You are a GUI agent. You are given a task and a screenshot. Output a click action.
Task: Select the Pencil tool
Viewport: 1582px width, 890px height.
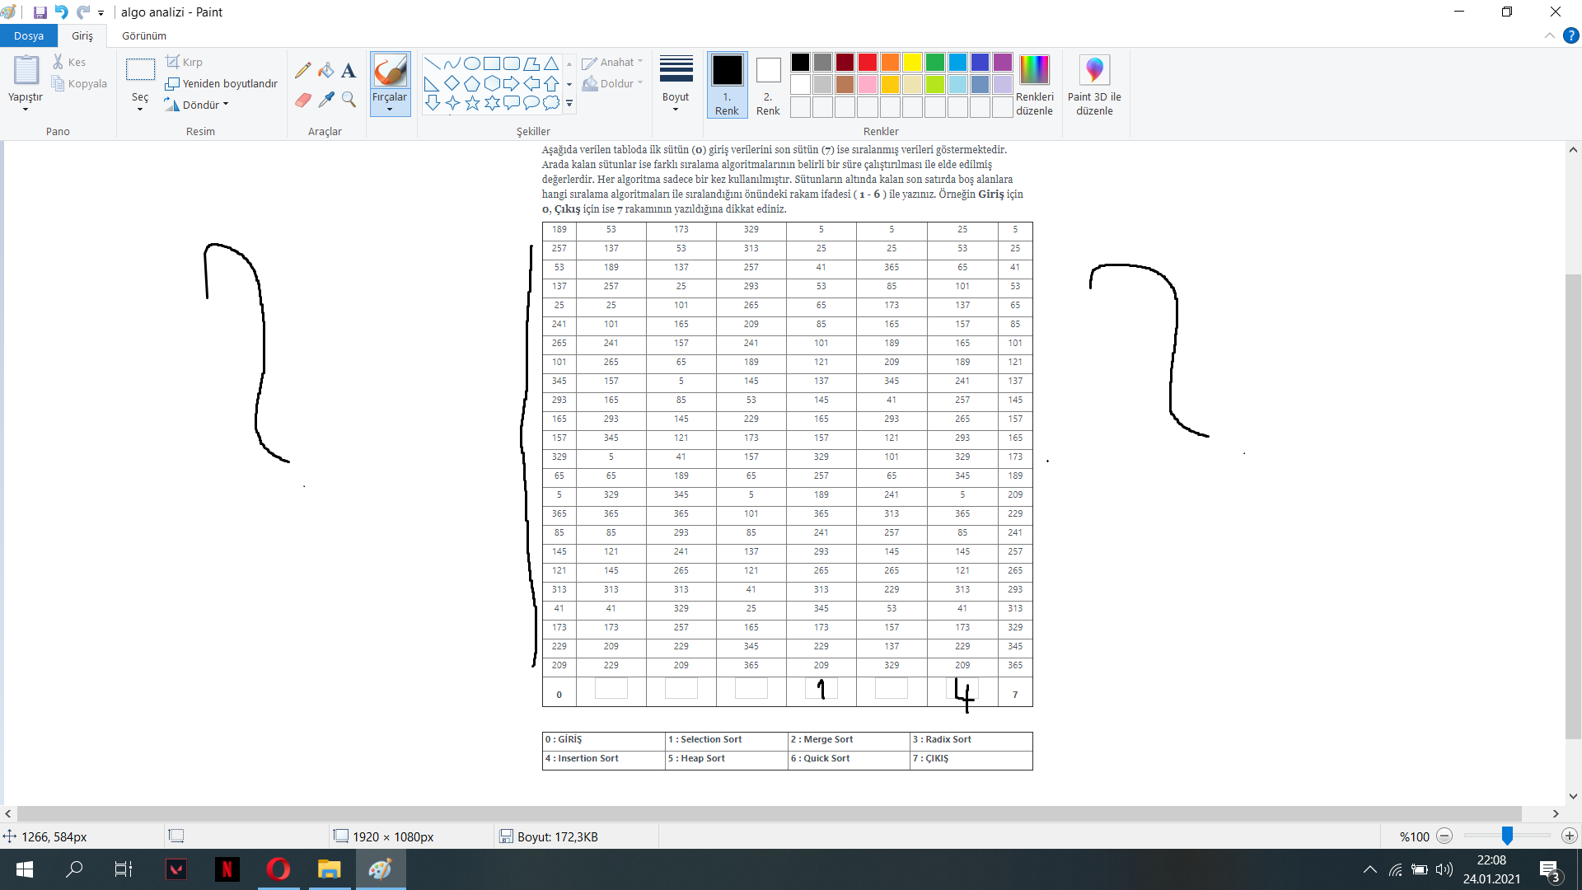coord(303,71)
